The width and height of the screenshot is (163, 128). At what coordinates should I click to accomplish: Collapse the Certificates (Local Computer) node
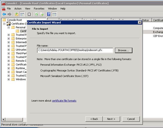4,24
